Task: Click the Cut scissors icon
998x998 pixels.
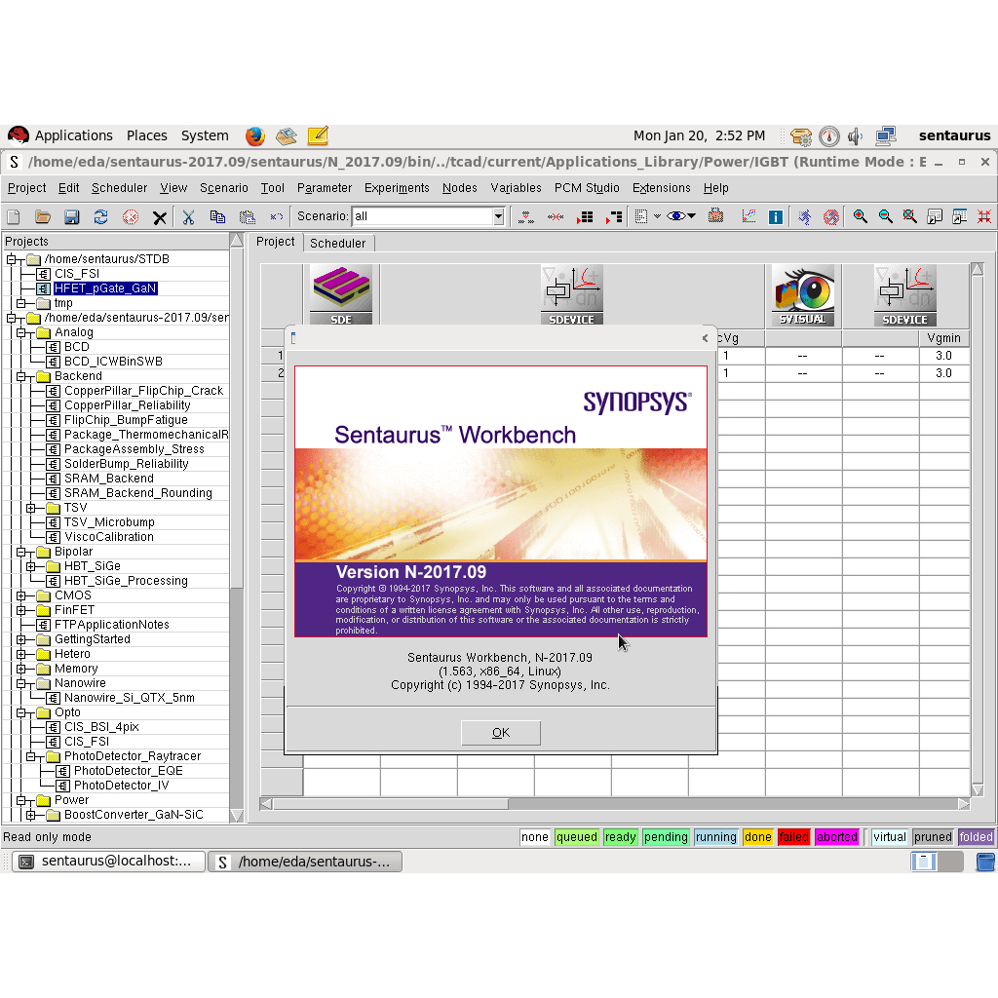Action: pos(188,217)
